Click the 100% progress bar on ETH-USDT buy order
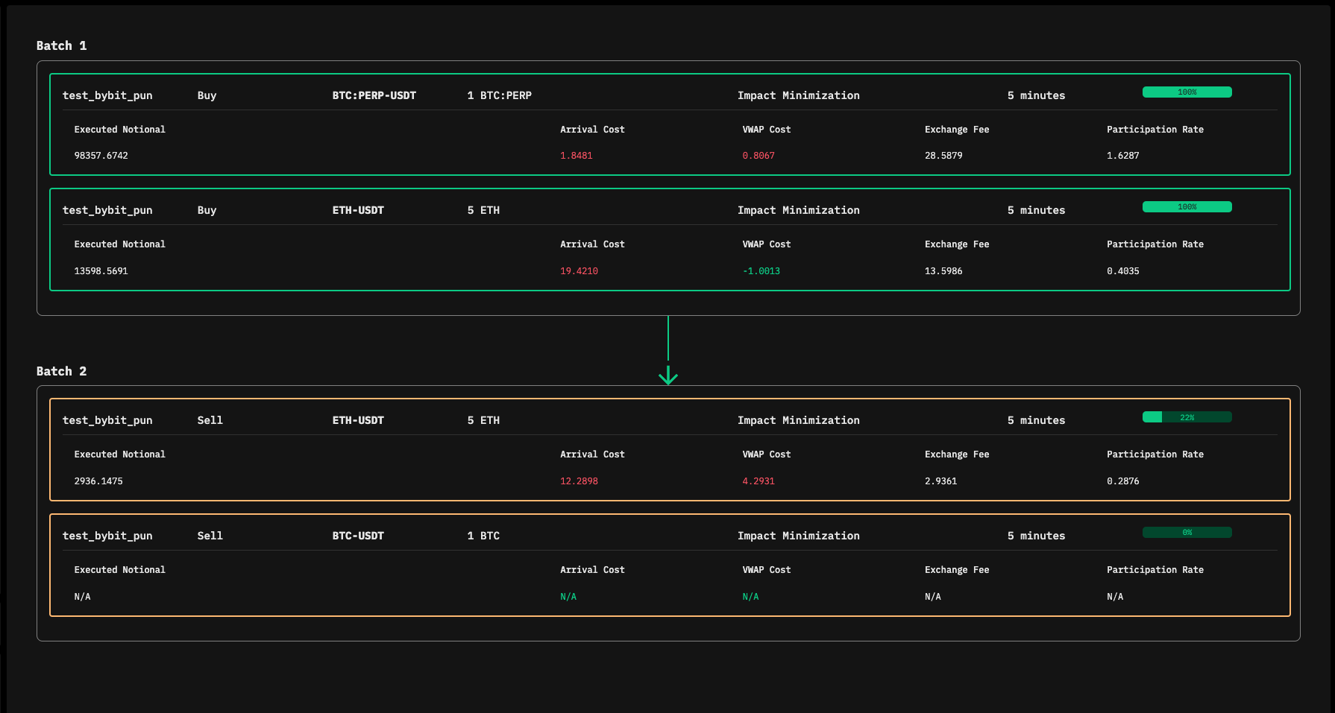Viewport: 1335px width, 713px height. tap(1187, 207)
